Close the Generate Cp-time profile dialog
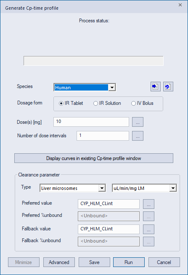This screenshot has height=275, width=188. [x=180, y=5]
